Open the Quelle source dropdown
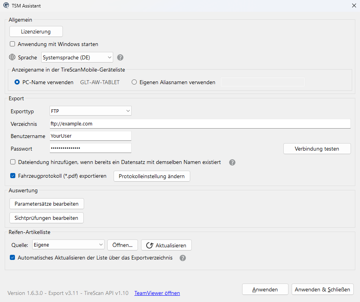This screenshot has height=302, width=360. (68, 245)
